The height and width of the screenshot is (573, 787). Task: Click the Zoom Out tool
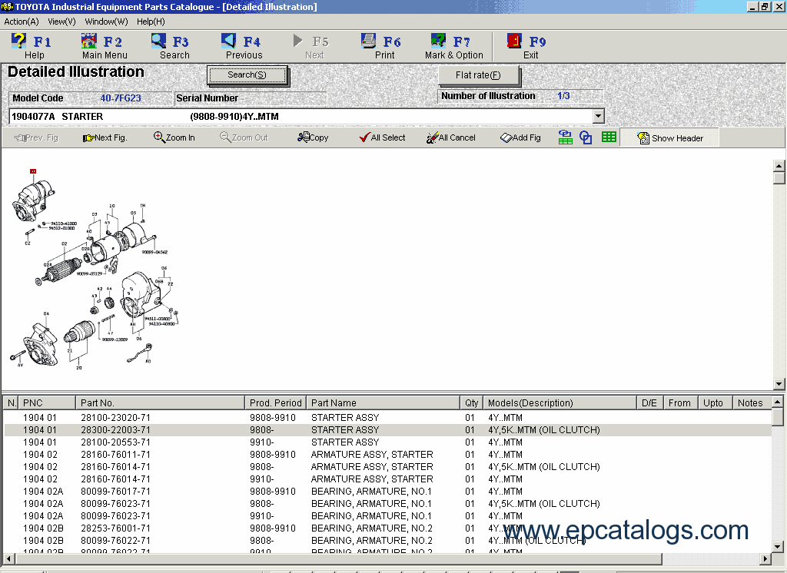[244, 137]
